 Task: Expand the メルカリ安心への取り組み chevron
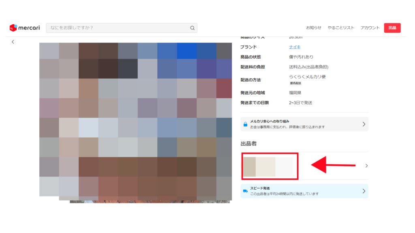[x=364, y=124]
